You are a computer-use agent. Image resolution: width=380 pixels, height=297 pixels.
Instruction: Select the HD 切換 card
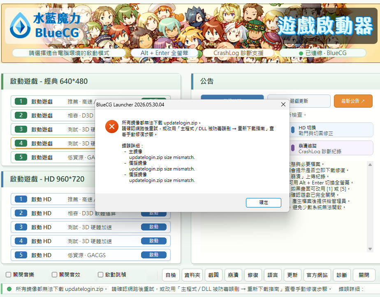(x=331, y=130)
